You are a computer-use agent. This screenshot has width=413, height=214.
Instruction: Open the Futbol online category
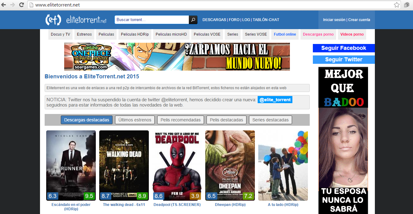pyautogui.click(x=285, y=34)
